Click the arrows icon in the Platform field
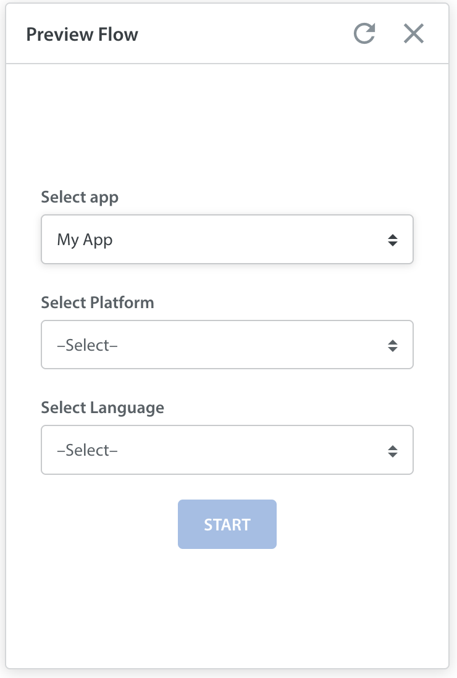The image size is (457, 678). click(x=393, y=346)
